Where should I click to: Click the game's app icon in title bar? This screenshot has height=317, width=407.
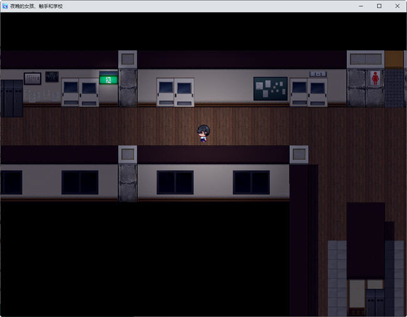(x=6, y=6)
